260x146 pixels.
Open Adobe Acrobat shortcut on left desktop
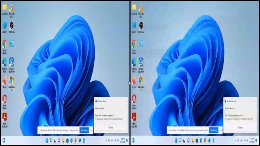coord(4,117)
